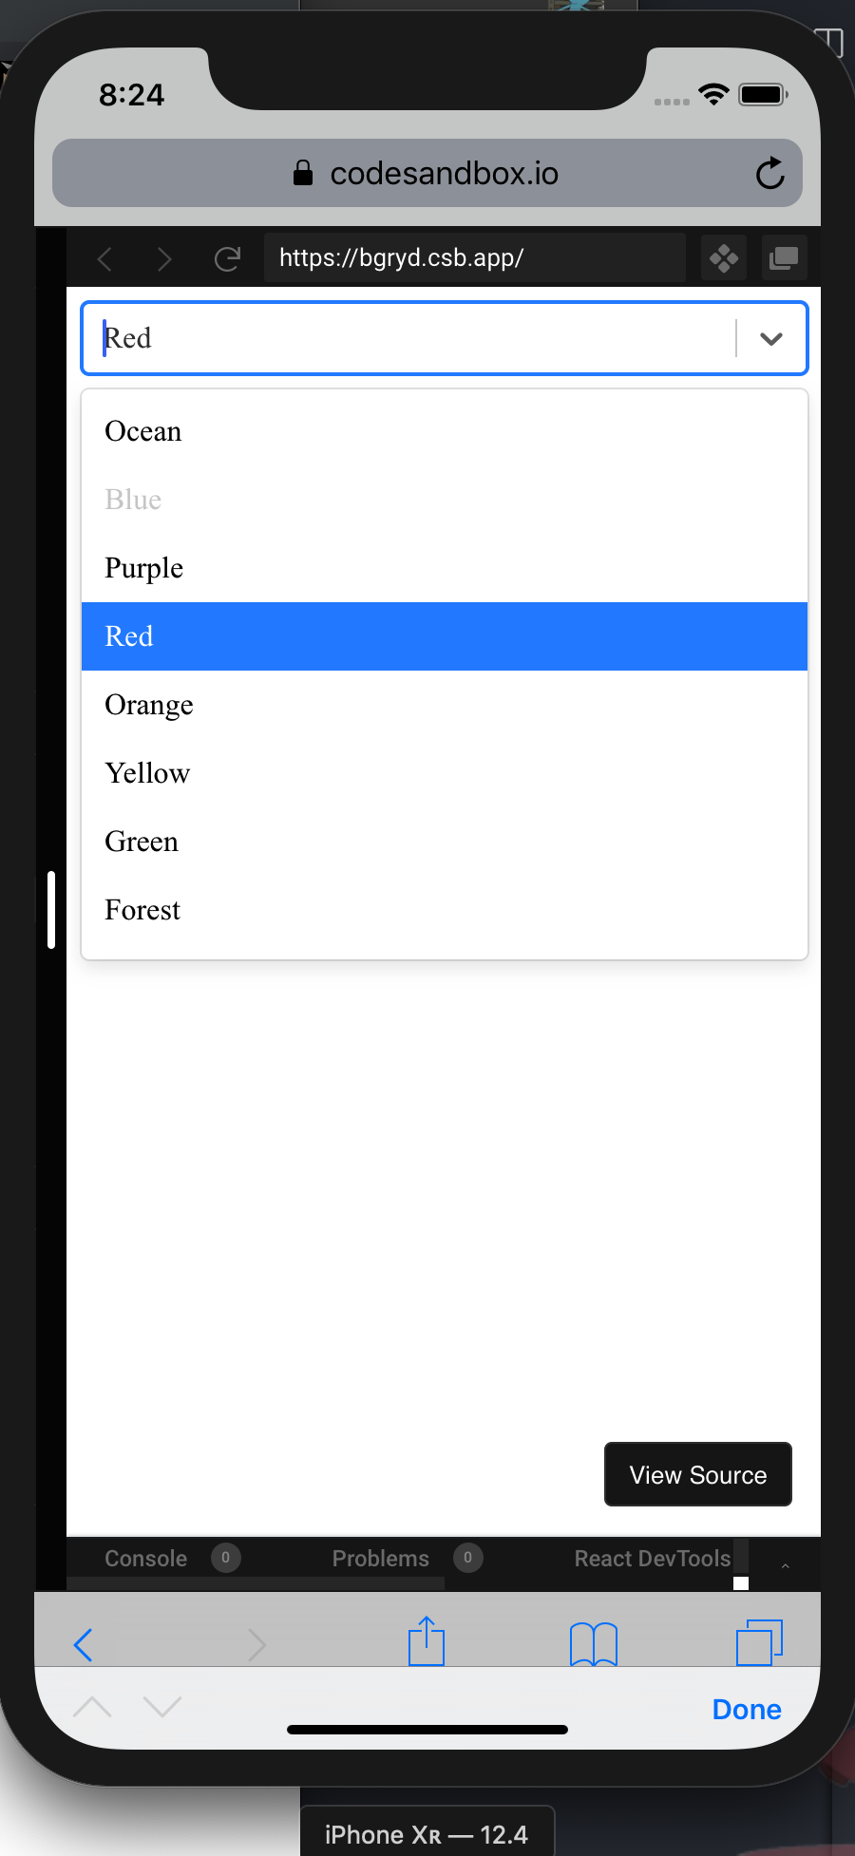Select the Ocean option in the list
Image resolution: width=855 pixels, height=1856 pixels.
[x=143, y=431]
